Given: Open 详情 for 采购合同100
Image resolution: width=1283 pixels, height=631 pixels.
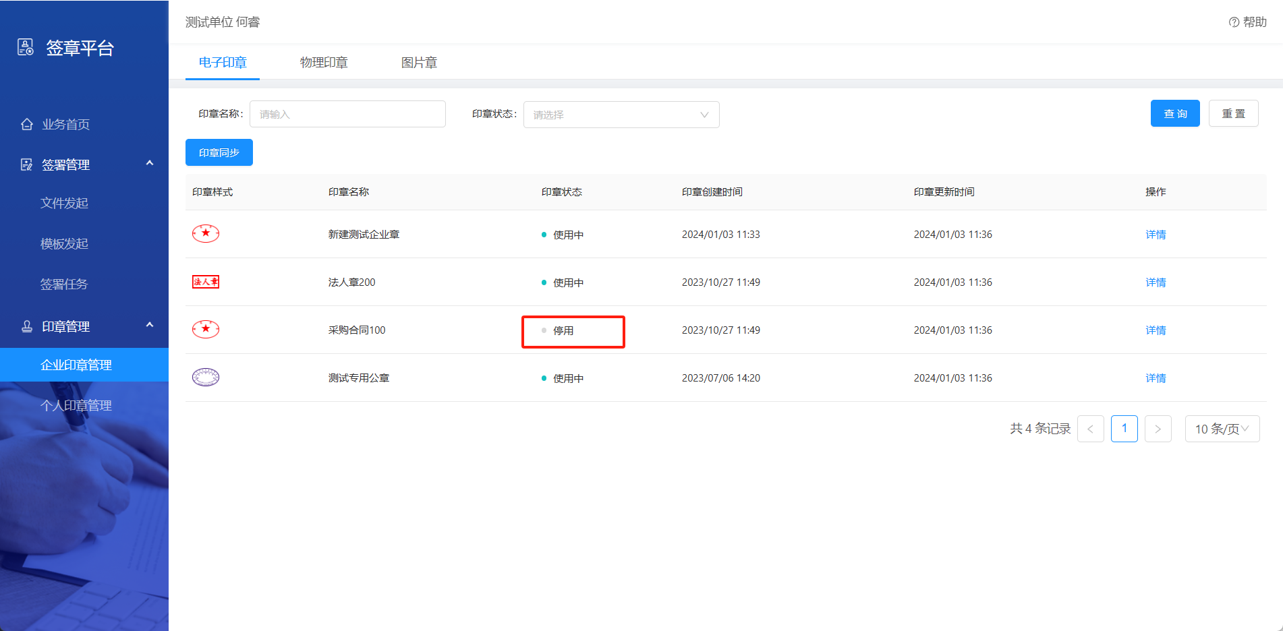Looking at the screenshot, I should 1155,330.
